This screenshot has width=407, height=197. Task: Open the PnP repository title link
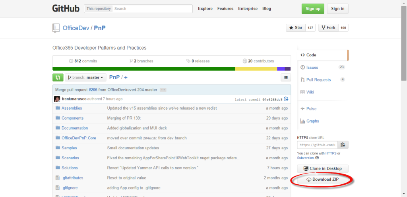[x=100, y=28]
